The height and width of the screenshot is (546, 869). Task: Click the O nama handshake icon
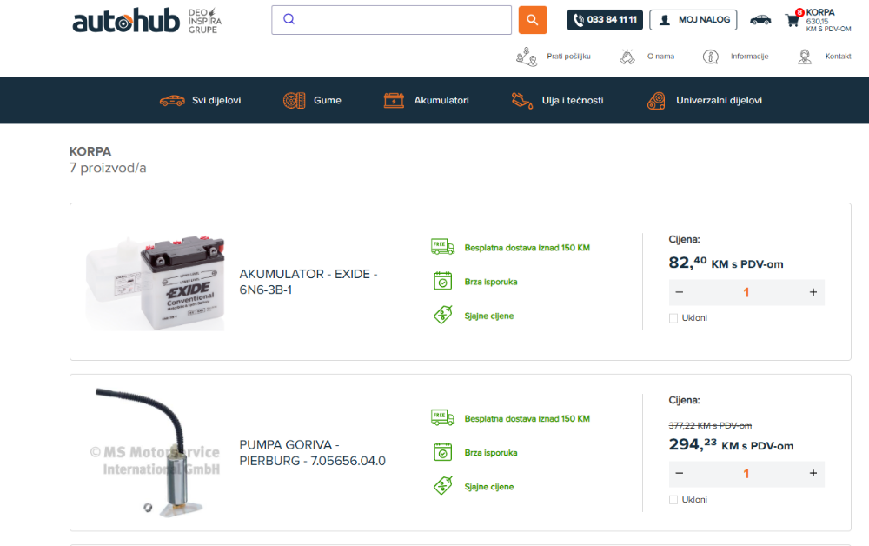tap(627, 57)
